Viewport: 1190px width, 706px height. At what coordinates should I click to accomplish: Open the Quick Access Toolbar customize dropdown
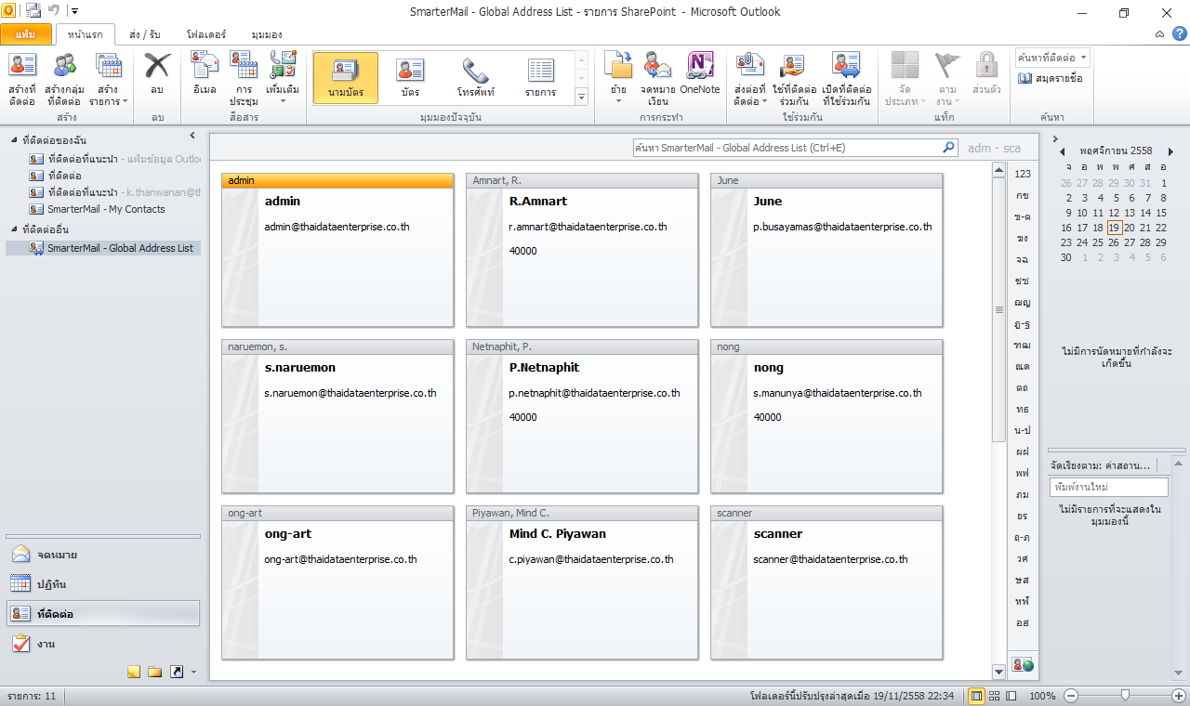pos(74,12)
